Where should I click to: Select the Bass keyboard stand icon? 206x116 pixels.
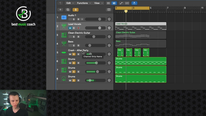pyautogui.click(x=64, y=44)
